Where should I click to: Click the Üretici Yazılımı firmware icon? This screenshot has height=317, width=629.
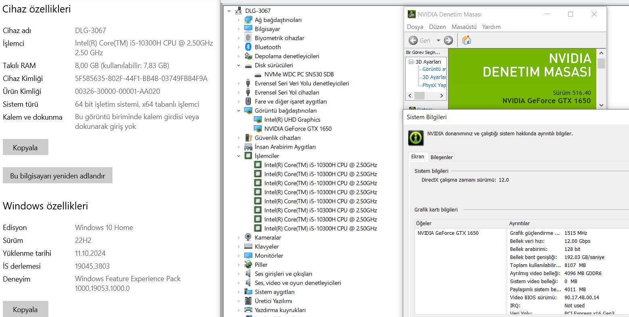point(248,301)
